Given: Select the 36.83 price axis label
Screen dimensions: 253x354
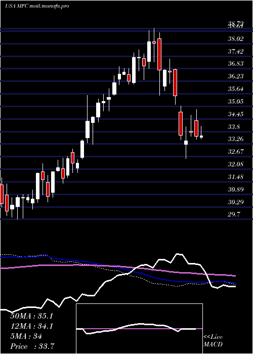Looking at the screenshot, I should (x=236, y=64).
